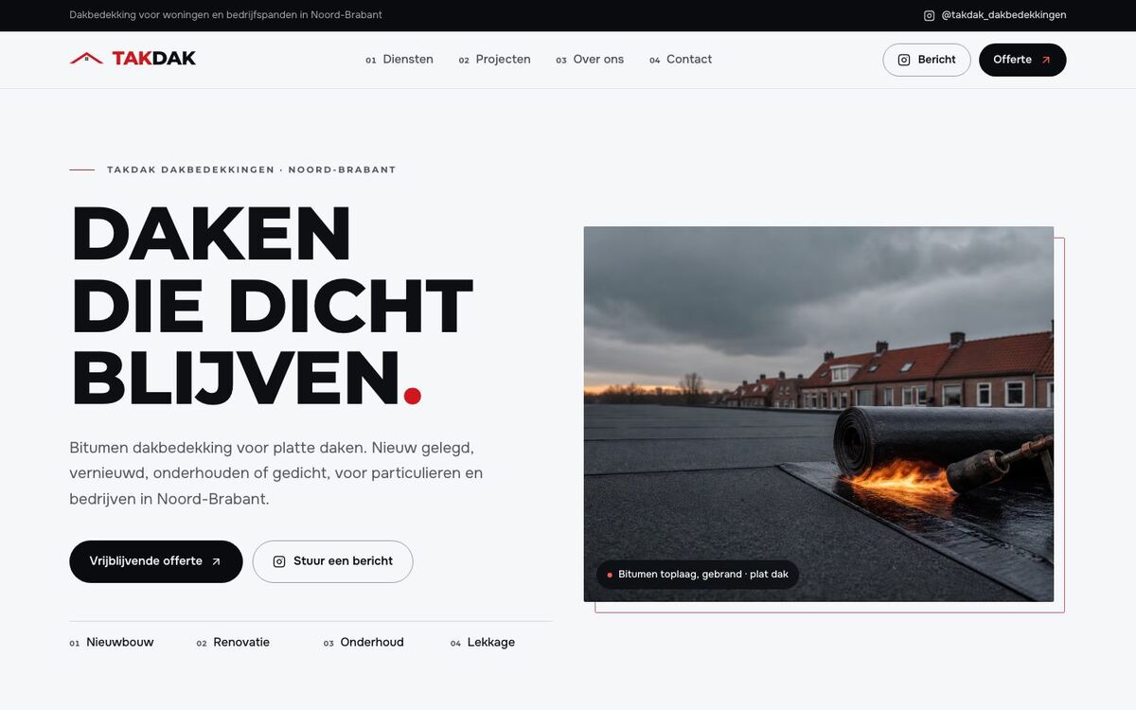Click the flat roof bitumen hero photo

tap(819, 414)
